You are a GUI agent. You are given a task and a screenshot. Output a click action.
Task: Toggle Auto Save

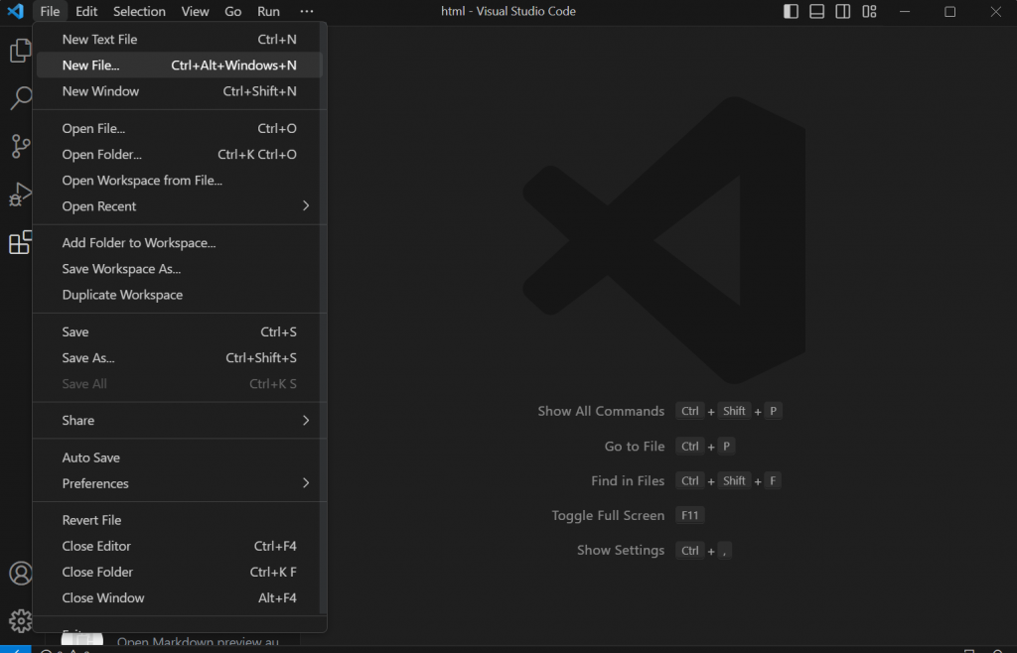click(180, 457)
